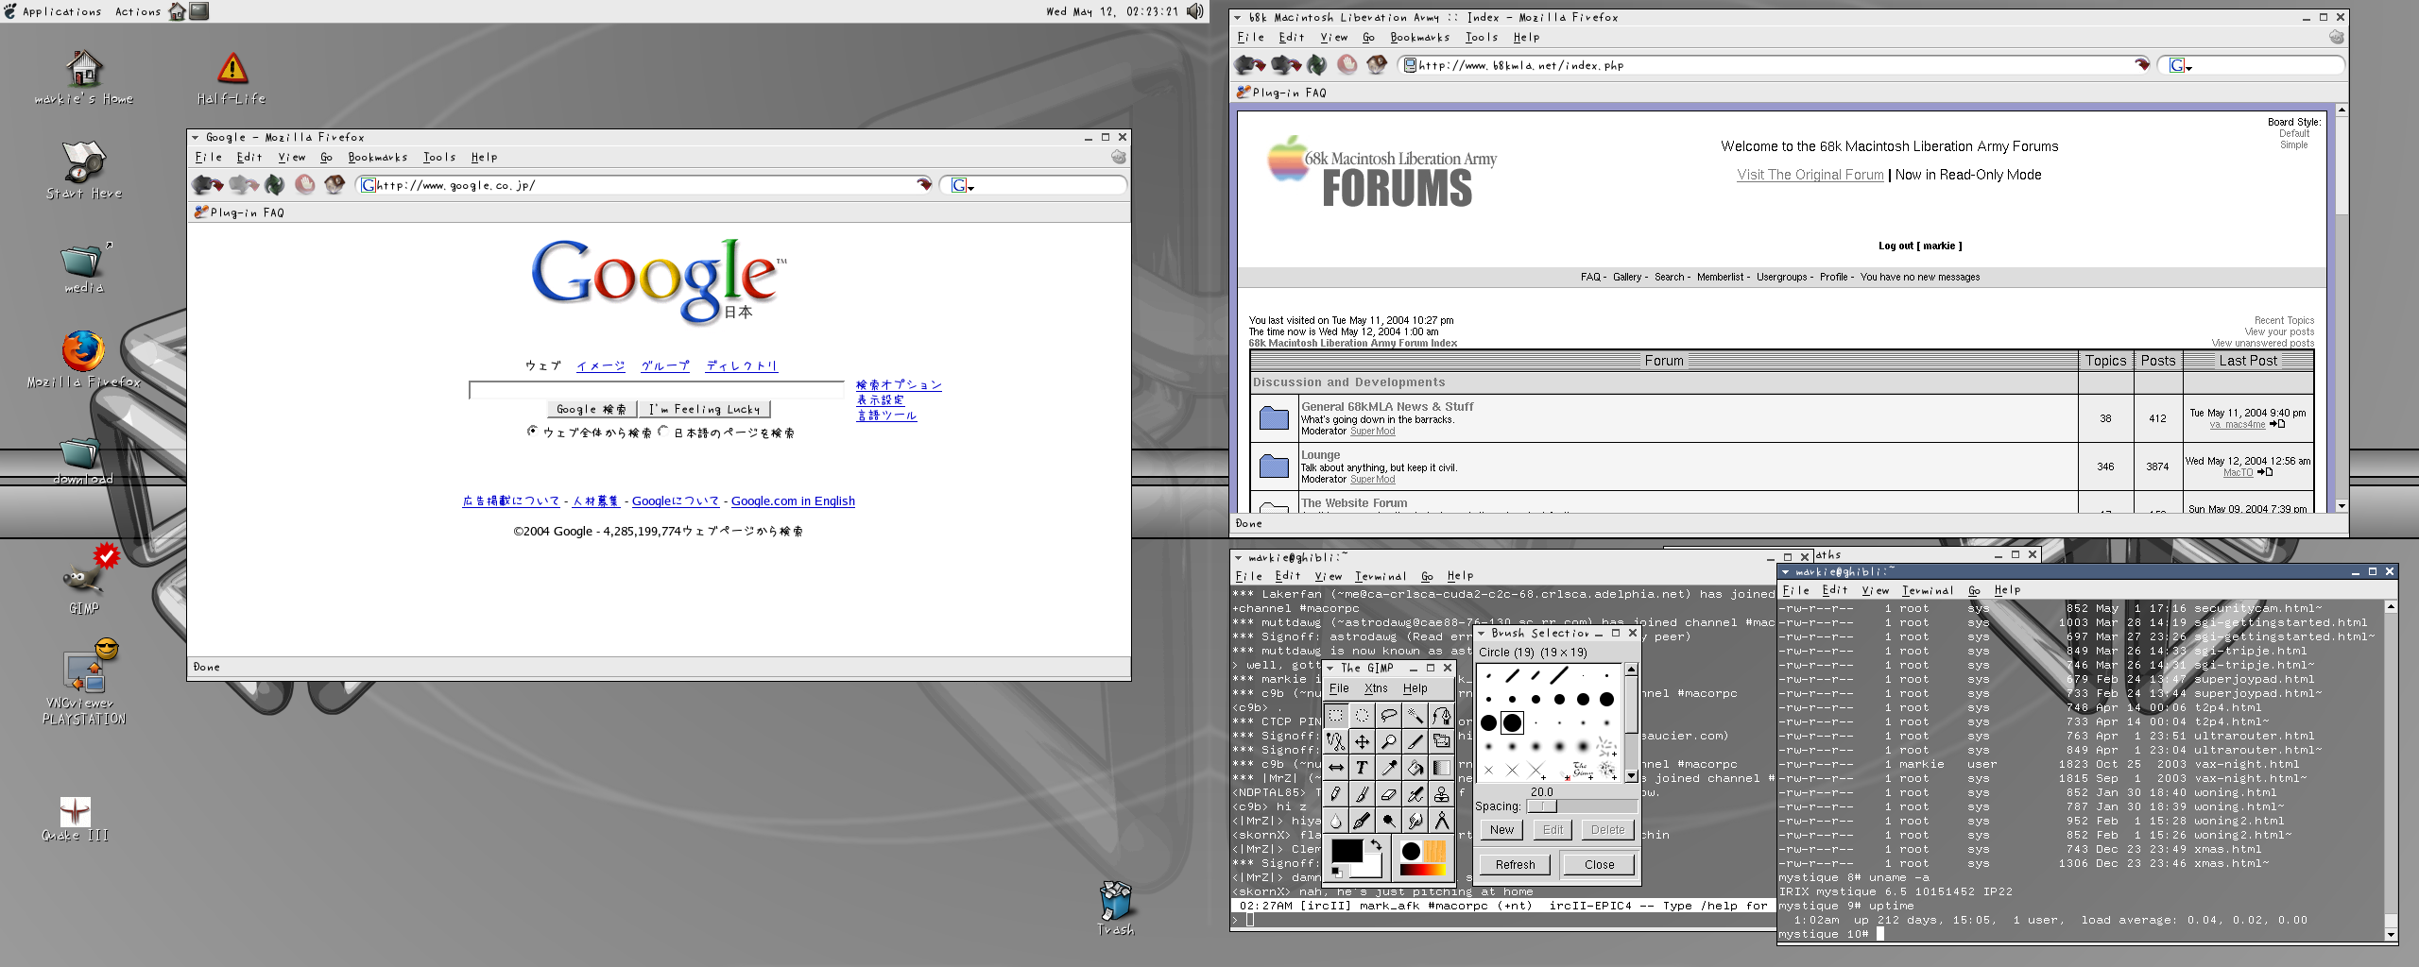The image size is (2419, 967).
Task: Open File menu in The GIMP
Action: 1339,688
